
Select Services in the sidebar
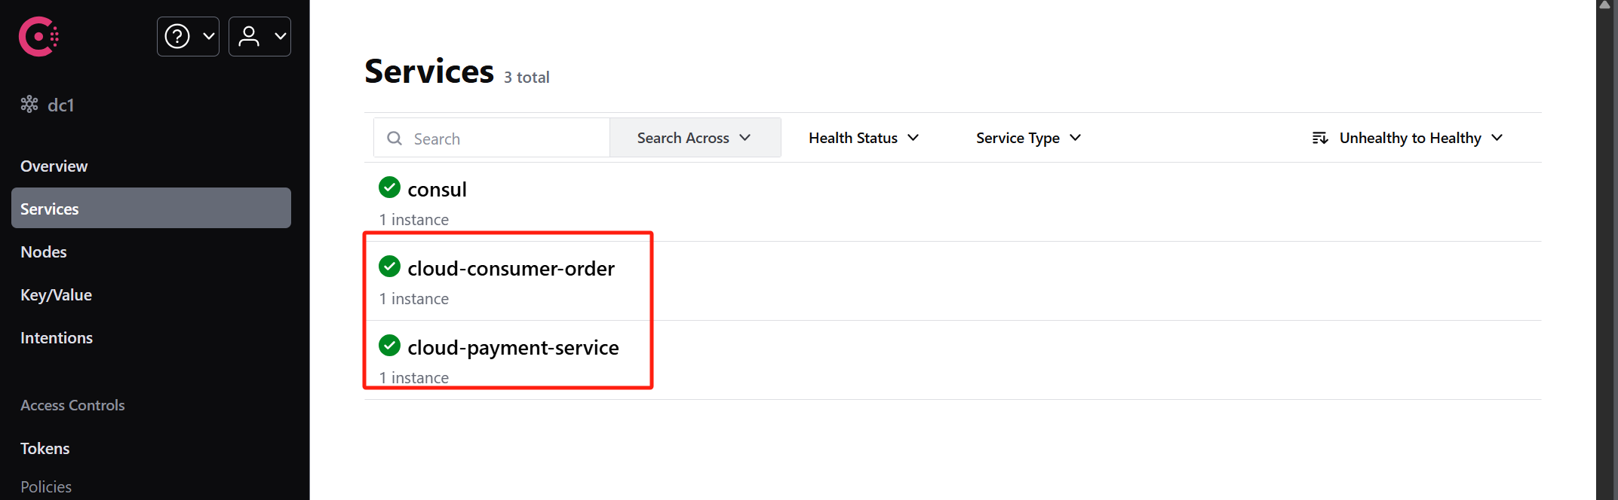151,208
